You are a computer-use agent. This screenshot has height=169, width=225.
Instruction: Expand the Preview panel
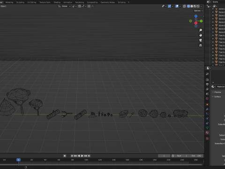click(218, 92)
